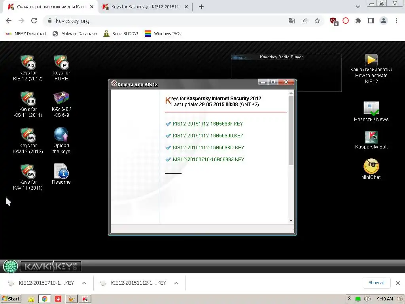The image size is (405, 304).
Task: Download KIS12-20151112-16B5698F.KEY
Action: [208, 124]
